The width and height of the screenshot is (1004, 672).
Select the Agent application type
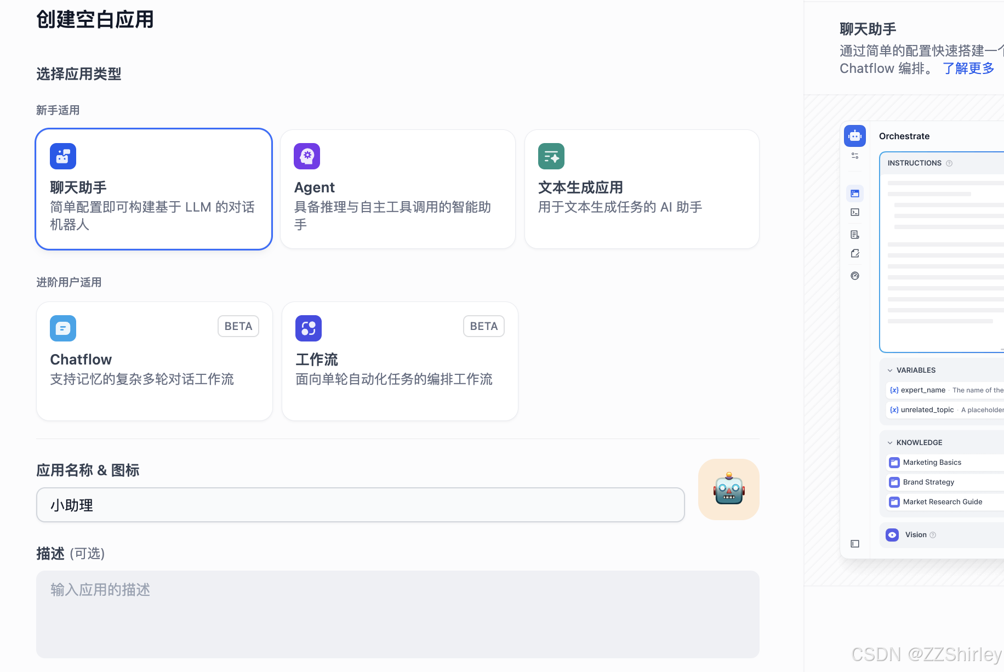click(x=397, y=189)
